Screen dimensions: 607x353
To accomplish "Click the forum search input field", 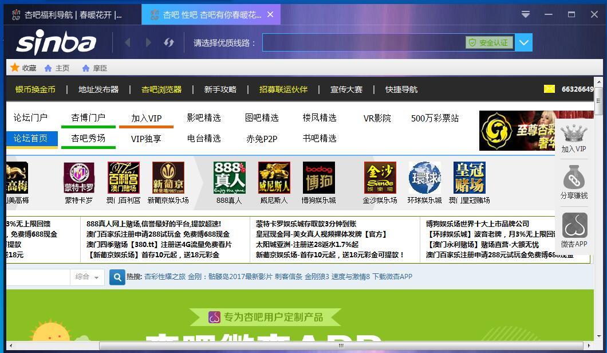I will click(38, 277).
